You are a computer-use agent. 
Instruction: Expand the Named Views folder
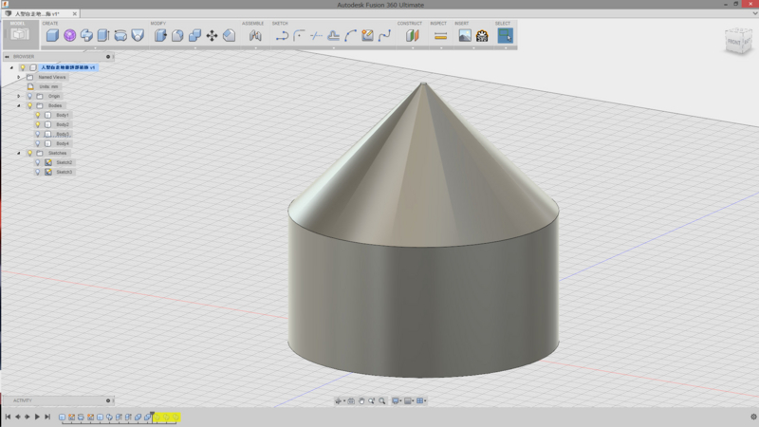pyautogui.click(x=19, y=77)
